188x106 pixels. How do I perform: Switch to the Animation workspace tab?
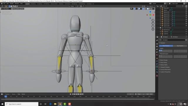coord(68,4)
